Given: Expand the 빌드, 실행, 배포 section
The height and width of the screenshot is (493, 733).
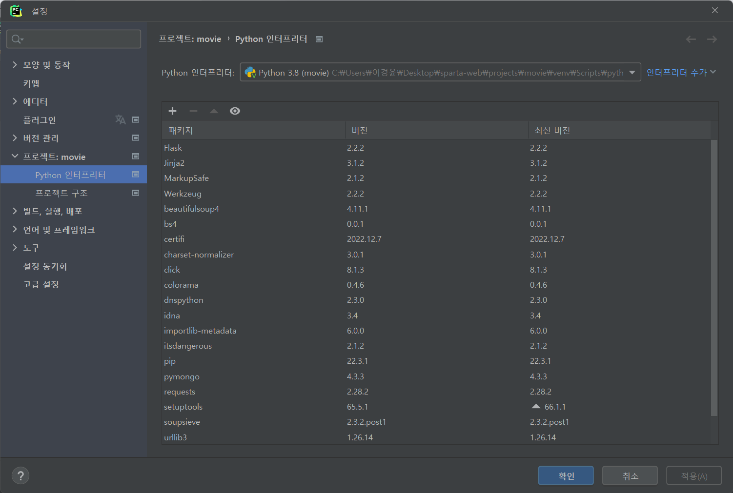Looking at the screenshot, I should coord(15,211).
